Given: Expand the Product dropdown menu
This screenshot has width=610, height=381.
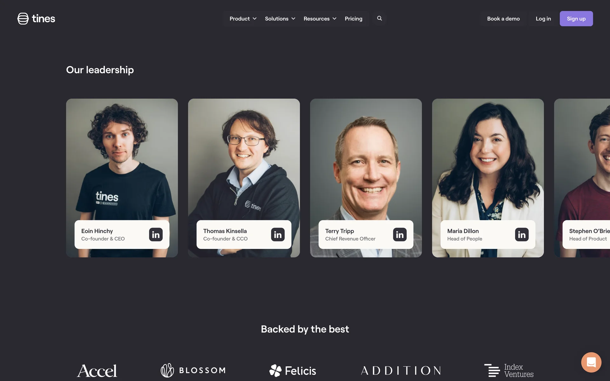Looking at the screenshot, I should (x=243, y=18).
